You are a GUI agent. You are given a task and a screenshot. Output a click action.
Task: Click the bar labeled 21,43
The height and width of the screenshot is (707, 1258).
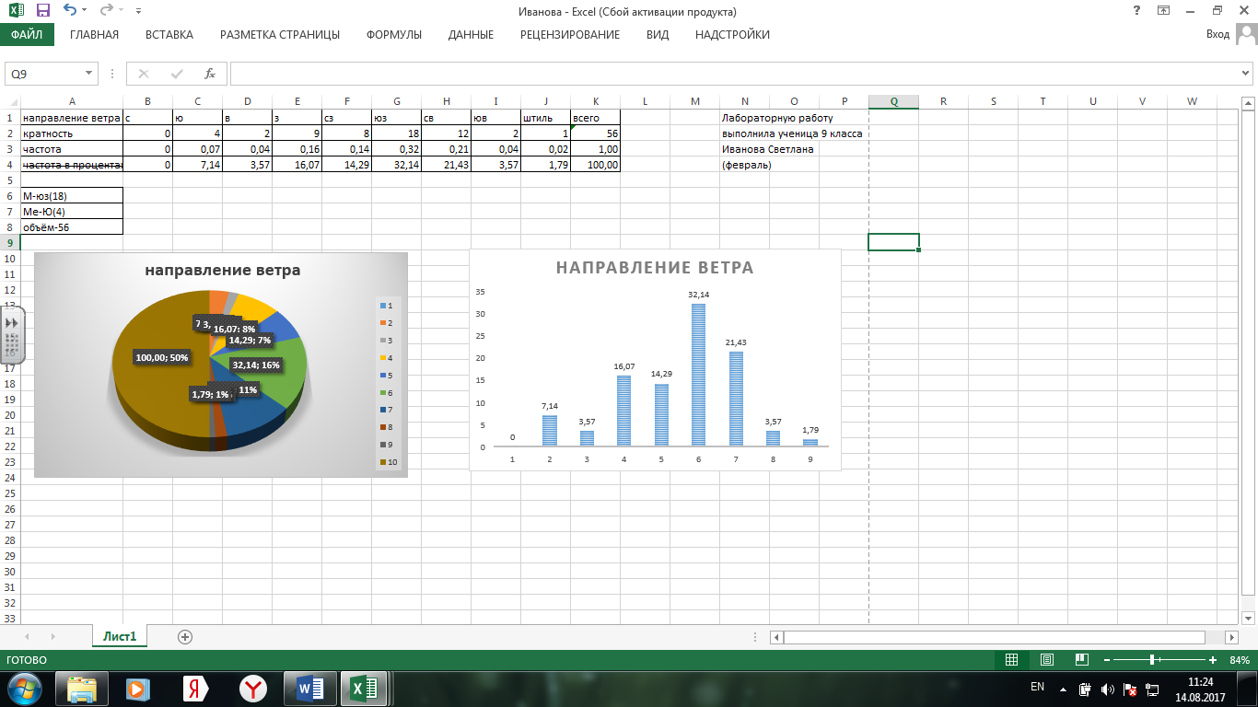point(735,399)
